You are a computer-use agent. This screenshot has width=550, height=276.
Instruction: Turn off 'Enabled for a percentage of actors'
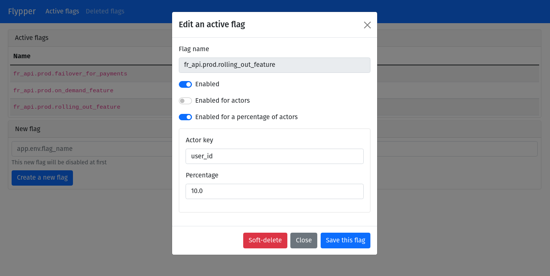tap(185, 117)
